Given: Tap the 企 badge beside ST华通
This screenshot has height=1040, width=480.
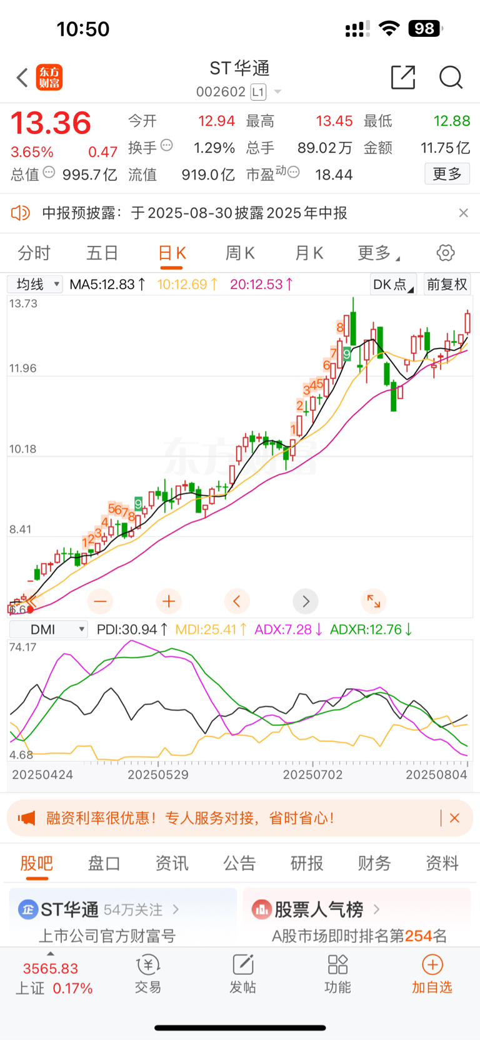Looking at the screenshot, I should pos(27,909).
